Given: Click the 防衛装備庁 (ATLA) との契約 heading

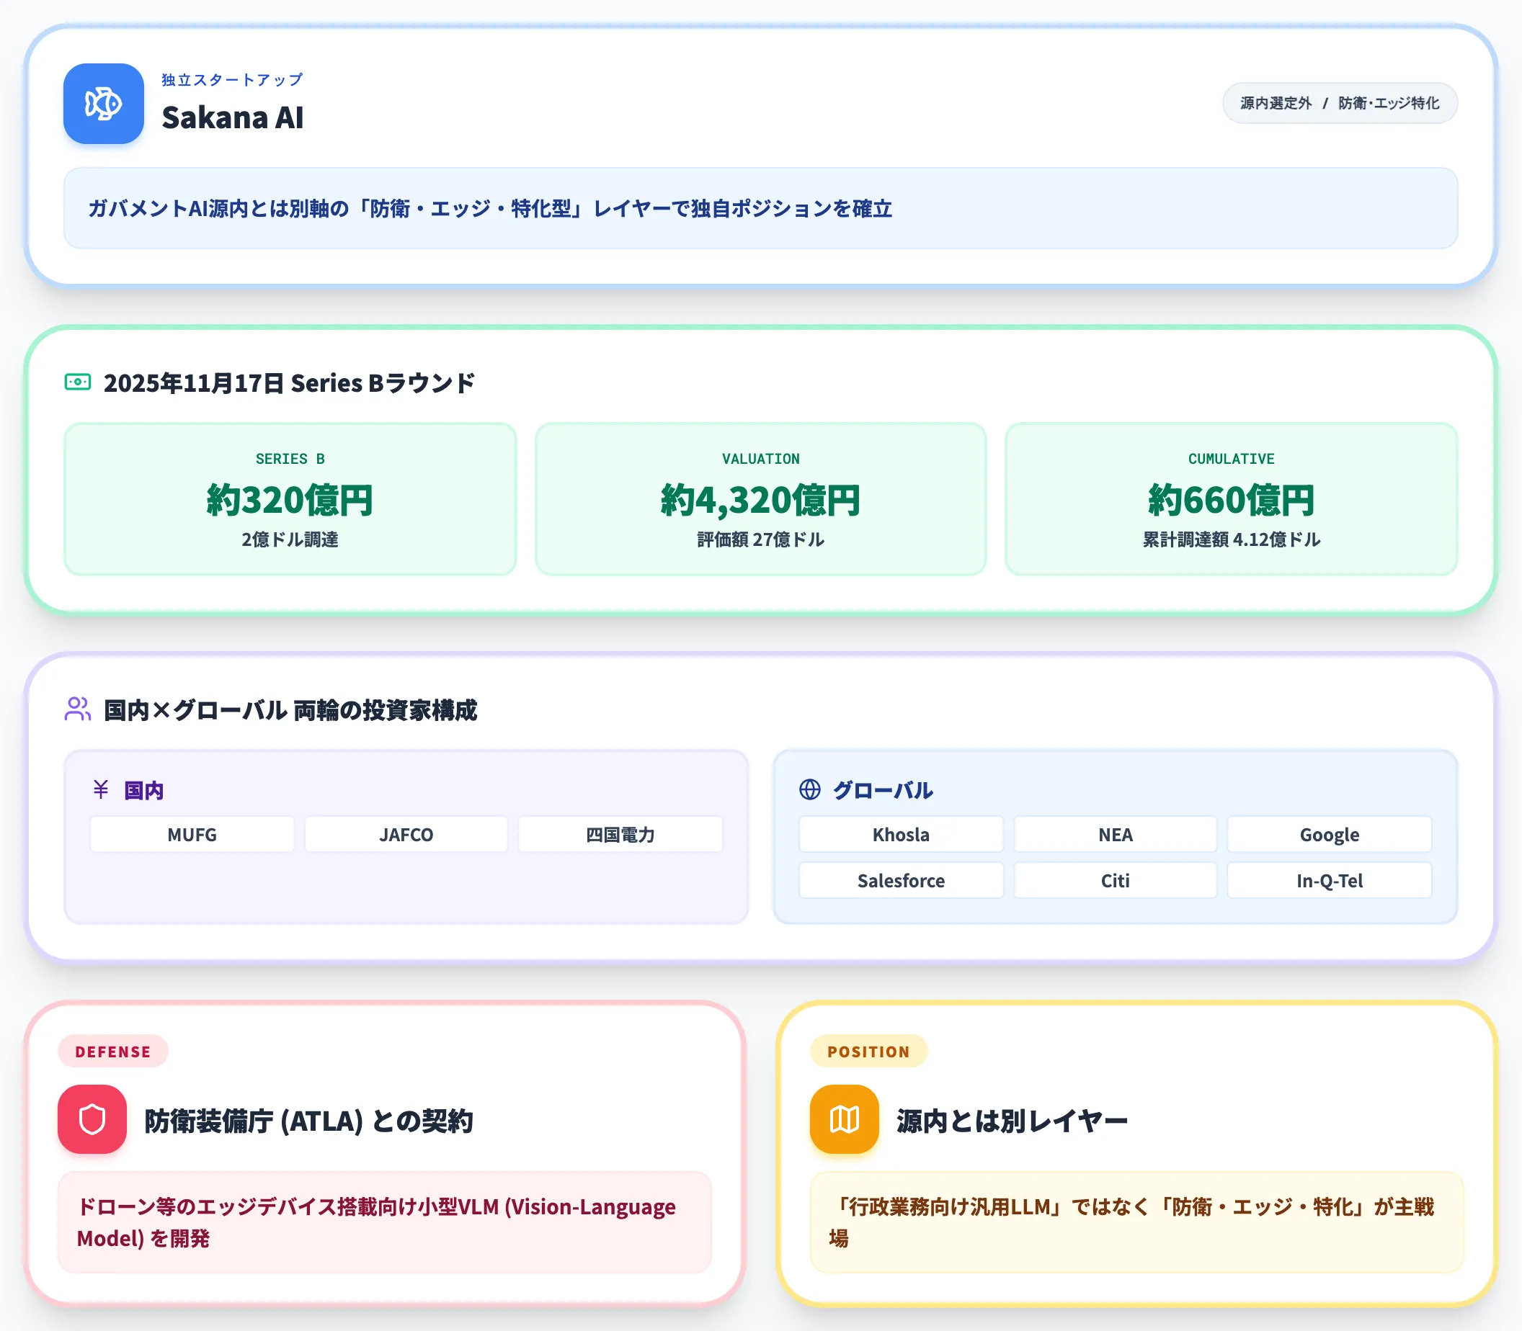Looking at the screenshot, I should click(308, 1121).
